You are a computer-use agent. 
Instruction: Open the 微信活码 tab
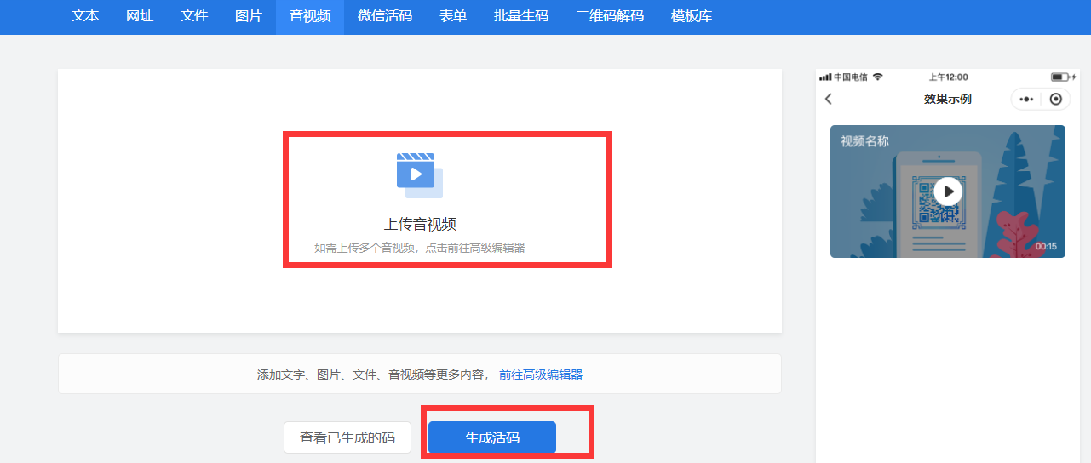(x=385, y=16)
